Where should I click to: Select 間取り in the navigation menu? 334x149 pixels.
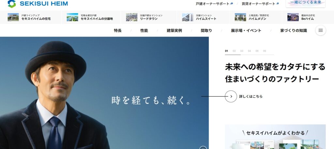[206, 31]
